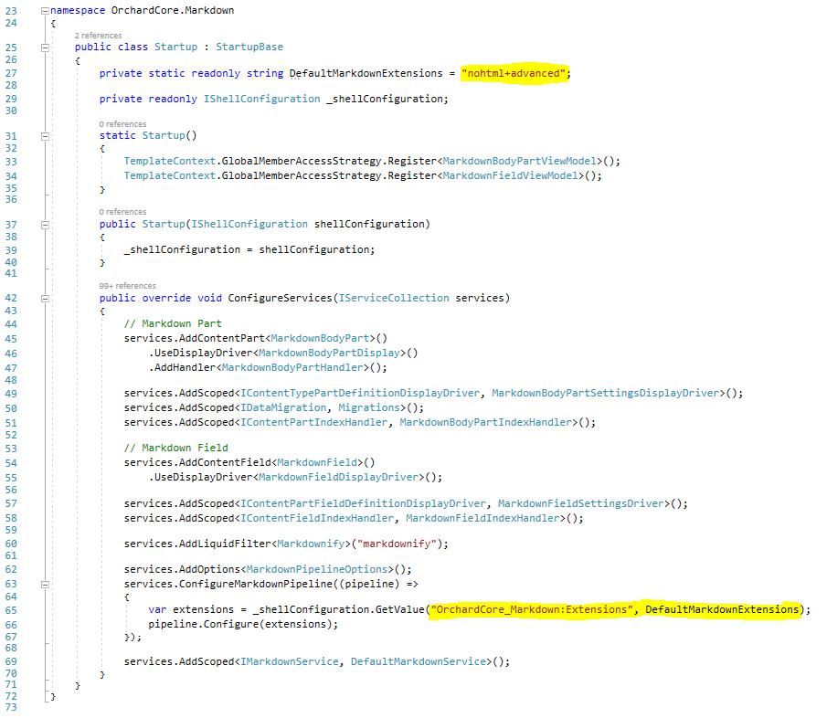
Task: Click line number 65 in the margin
Action: [x=11, y=610]
